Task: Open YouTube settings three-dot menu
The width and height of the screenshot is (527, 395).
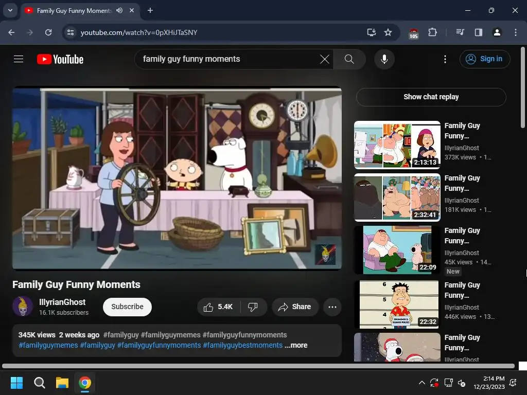Action: (x=445, y=59)
